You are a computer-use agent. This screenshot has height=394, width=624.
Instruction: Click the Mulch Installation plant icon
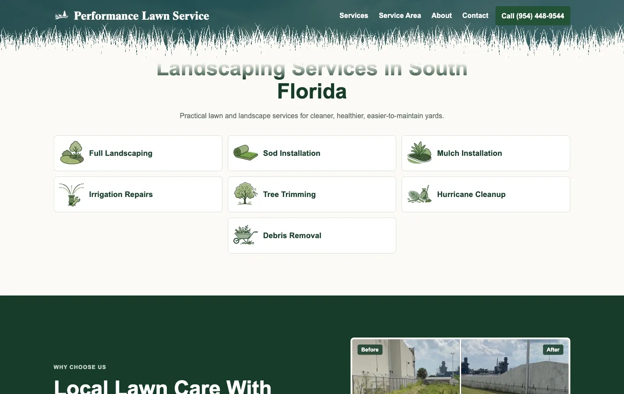point(420,153)
